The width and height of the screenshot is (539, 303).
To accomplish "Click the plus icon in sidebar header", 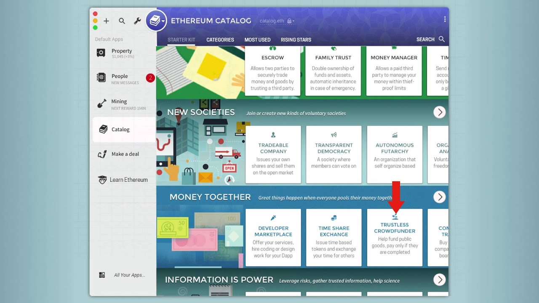I will tap(106, 21).
